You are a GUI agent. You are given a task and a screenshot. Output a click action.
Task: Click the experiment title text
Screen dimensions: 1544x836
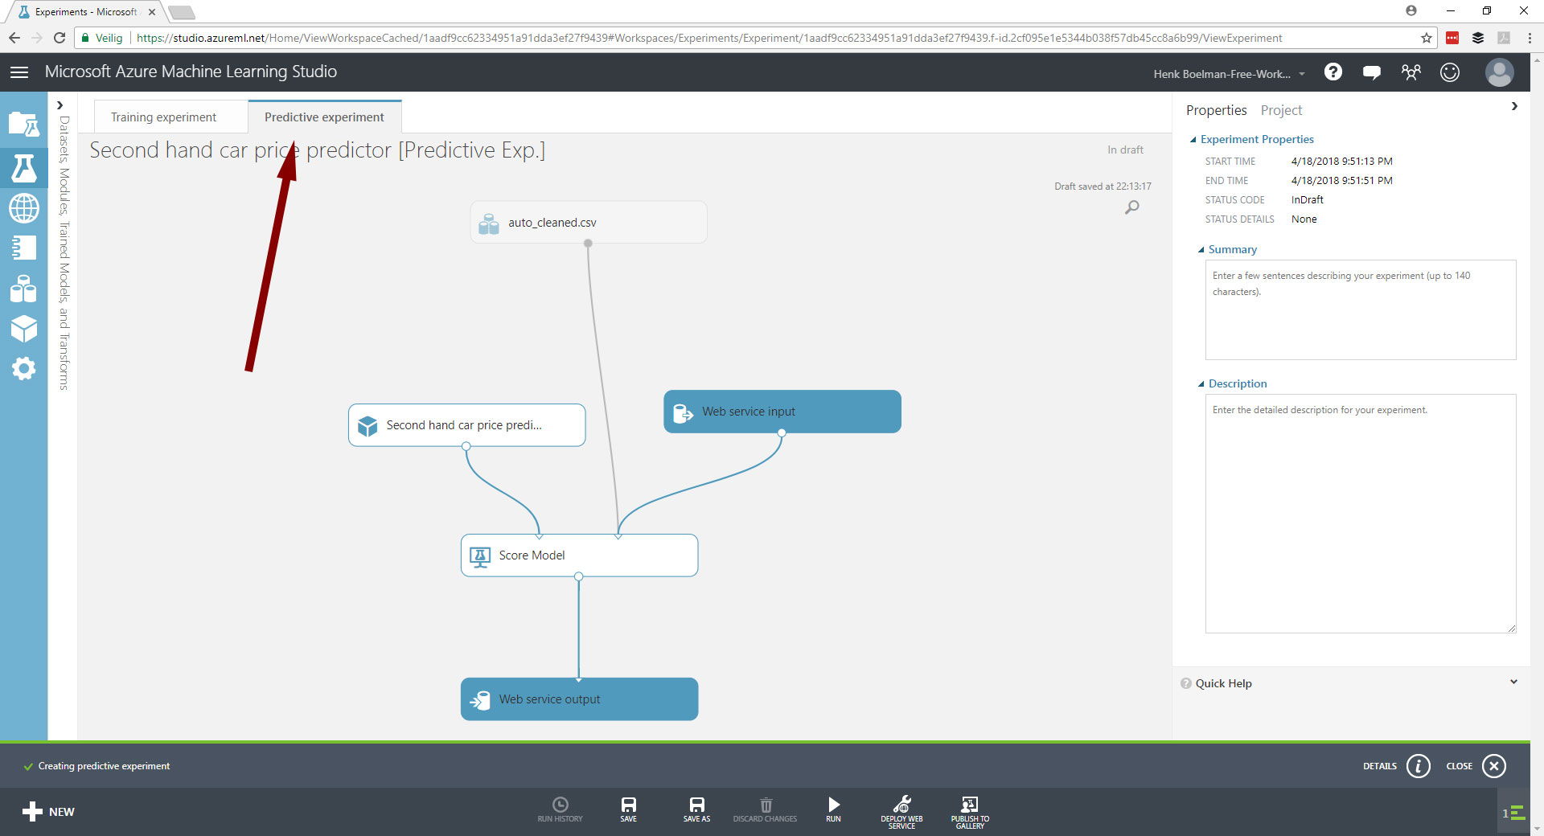click(317, 150)
